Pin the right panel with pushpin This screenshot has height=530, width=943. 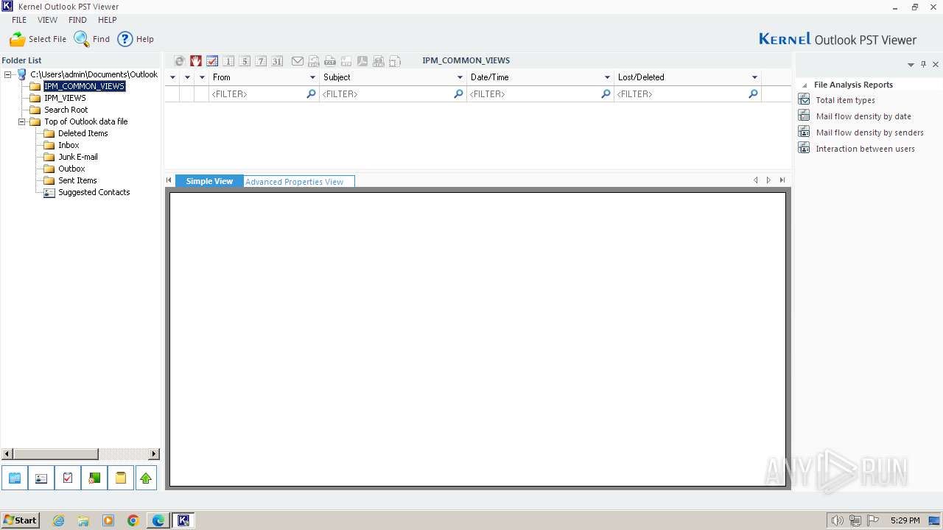coord(923,65)
